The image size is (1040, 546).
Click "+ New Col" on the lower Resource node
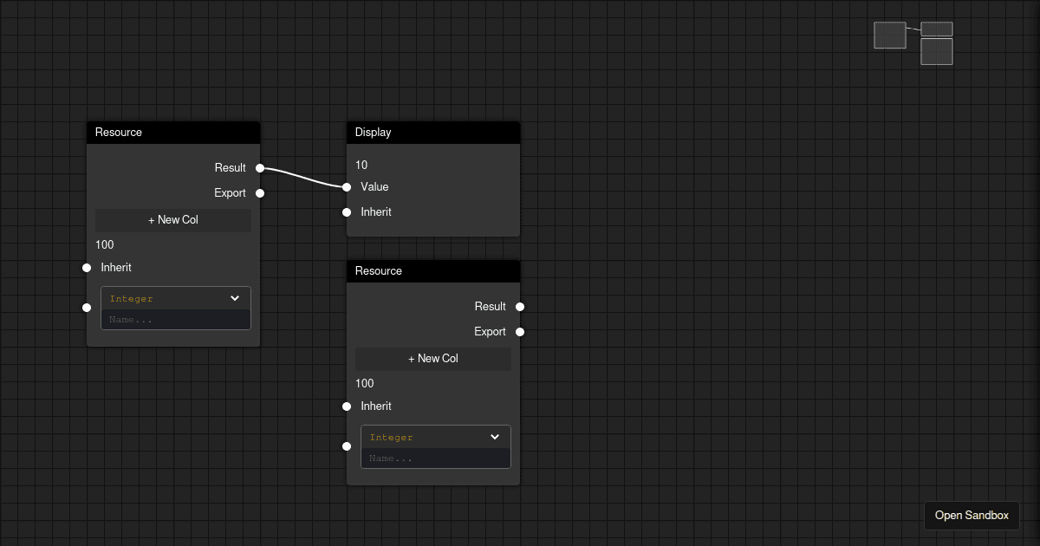click(x=432, y=358)
